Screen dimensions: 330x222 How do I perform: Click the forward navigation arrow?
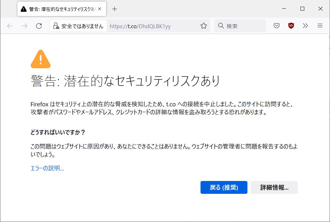pyautogui.click(x=24, y=26)
